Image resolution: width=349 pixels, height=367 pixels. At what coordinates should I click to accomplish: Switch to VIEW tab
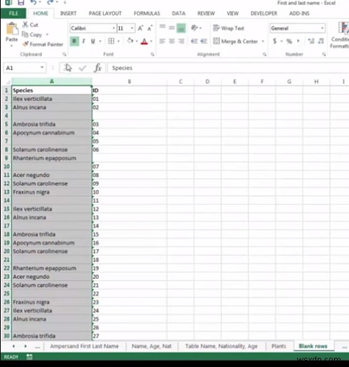pyautogui.click(x=232, y=14)
